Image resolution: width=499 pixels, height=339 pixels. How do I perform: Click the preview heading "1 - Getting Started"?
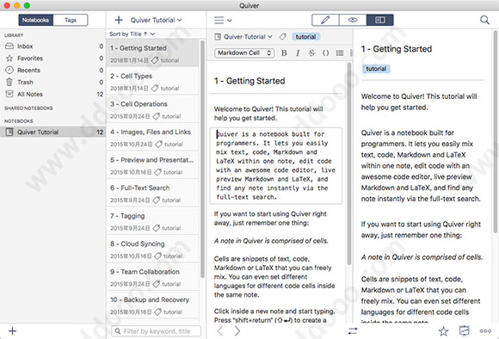(397, 49)
